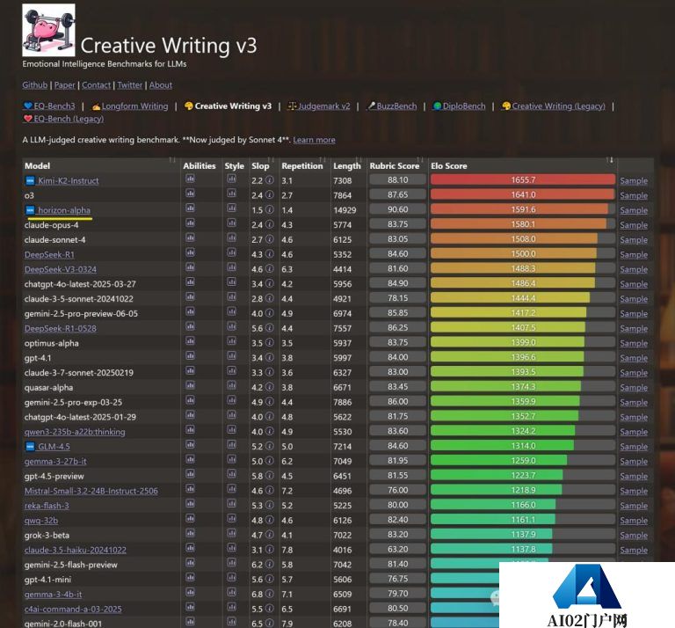Click rubric score 63.20 cell
675x628 pixels.
[397, 549]
